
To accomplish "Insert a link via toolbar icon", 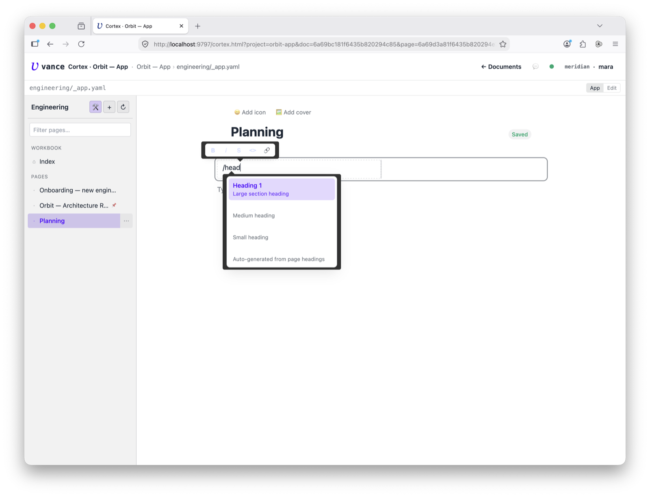I will point(267,150).
